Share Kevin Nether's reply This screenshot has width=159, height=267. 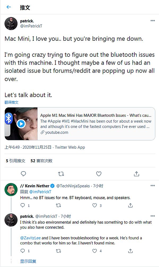click(130, 205)
